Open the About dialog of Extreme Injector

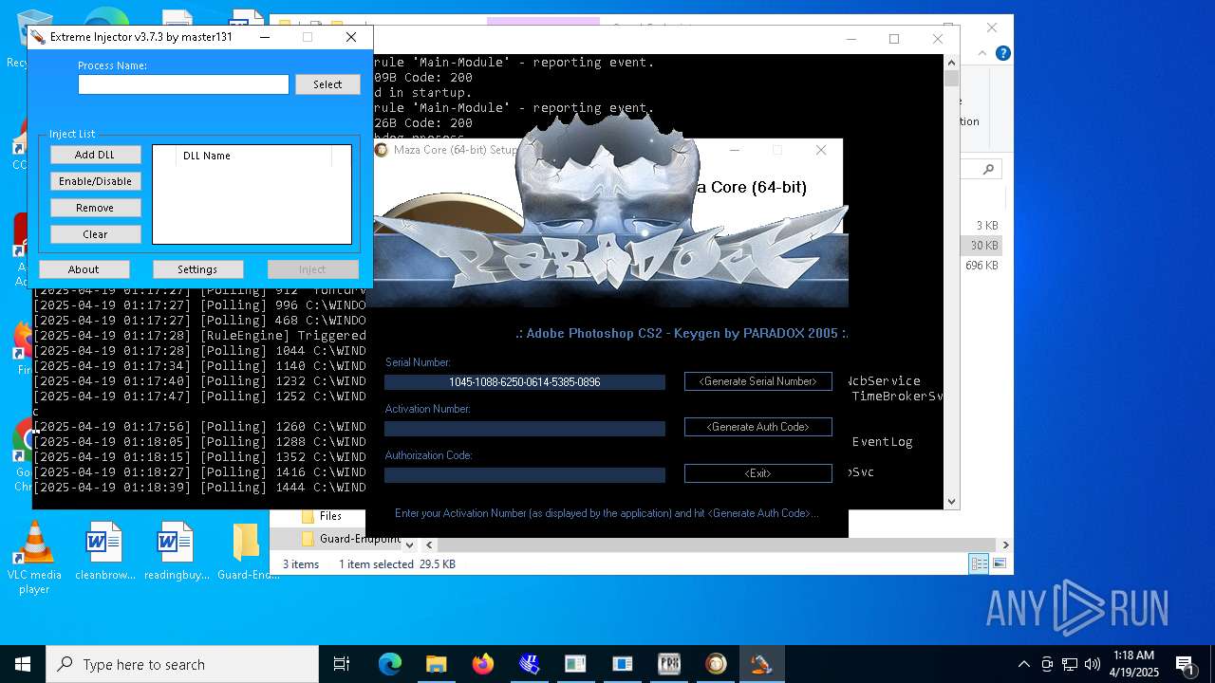point(84,269)
